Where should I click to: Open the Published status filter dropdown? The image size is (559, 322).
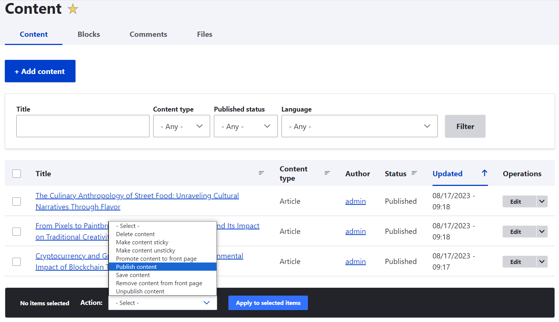click(x=245, y=126)
